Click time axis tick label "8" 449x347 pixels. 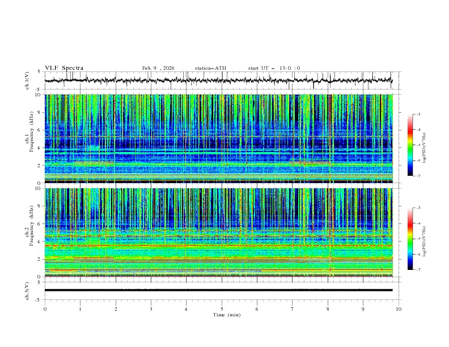(x=328, y=309)
